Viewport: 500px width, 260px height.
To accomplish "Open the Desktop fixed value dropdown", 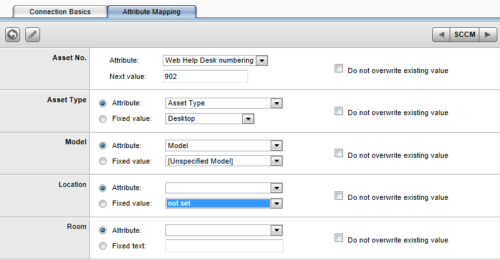I will (247, 119).
